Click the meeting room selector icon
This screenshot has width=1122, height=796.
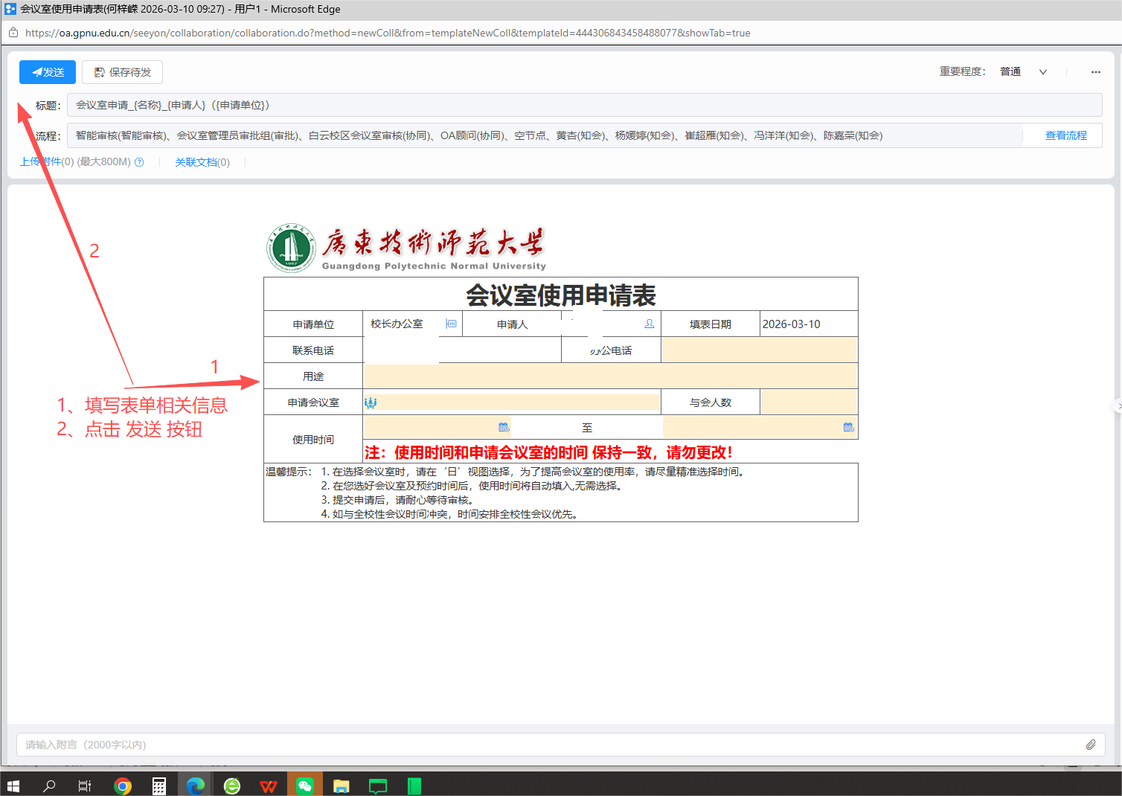click(x=371, y=402)
